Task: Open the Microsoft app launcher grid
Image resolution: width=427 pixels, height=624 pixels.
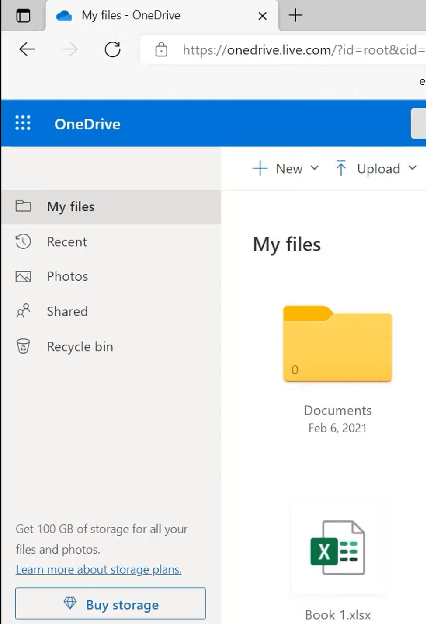Action: pos(23,123)
